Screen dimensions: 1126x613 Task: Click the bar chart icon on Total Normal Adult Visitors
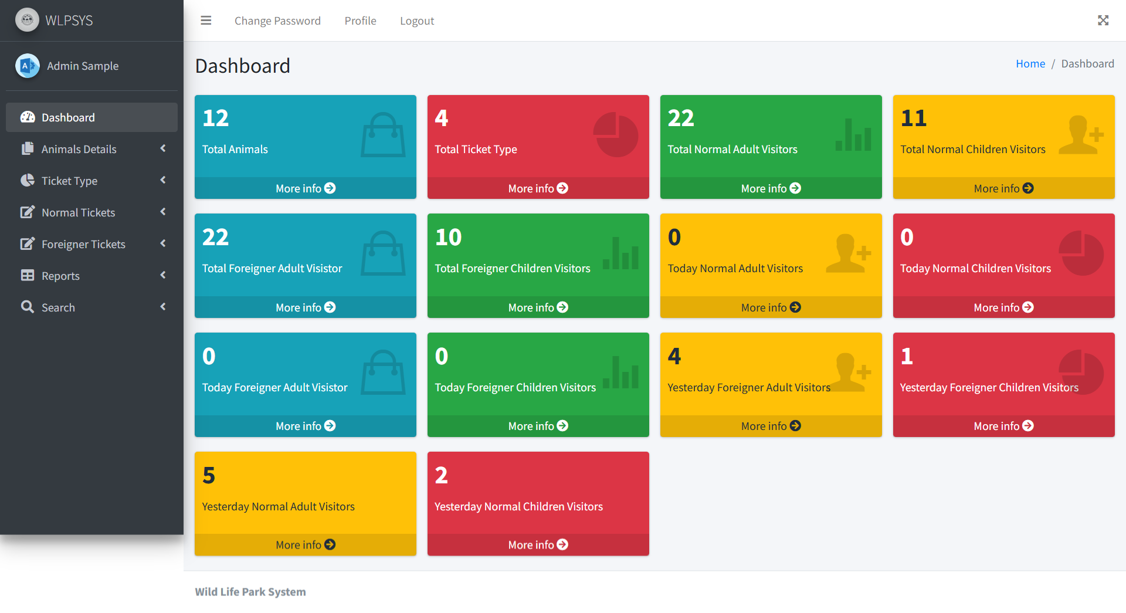click(x=853, y=135)
